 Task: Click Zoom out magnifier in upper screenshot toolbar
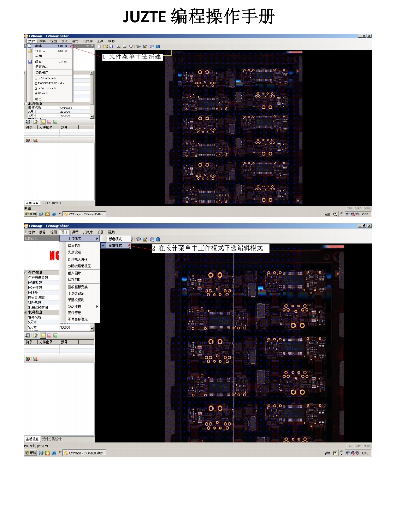tap(125, 47)
